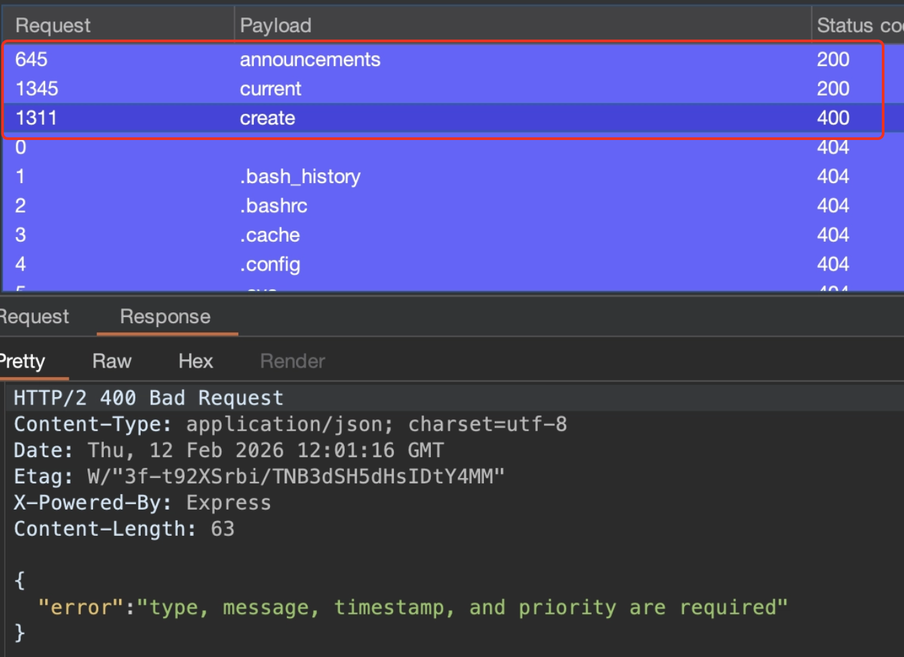Switch to the Pretty view tab

click(23, 361)
